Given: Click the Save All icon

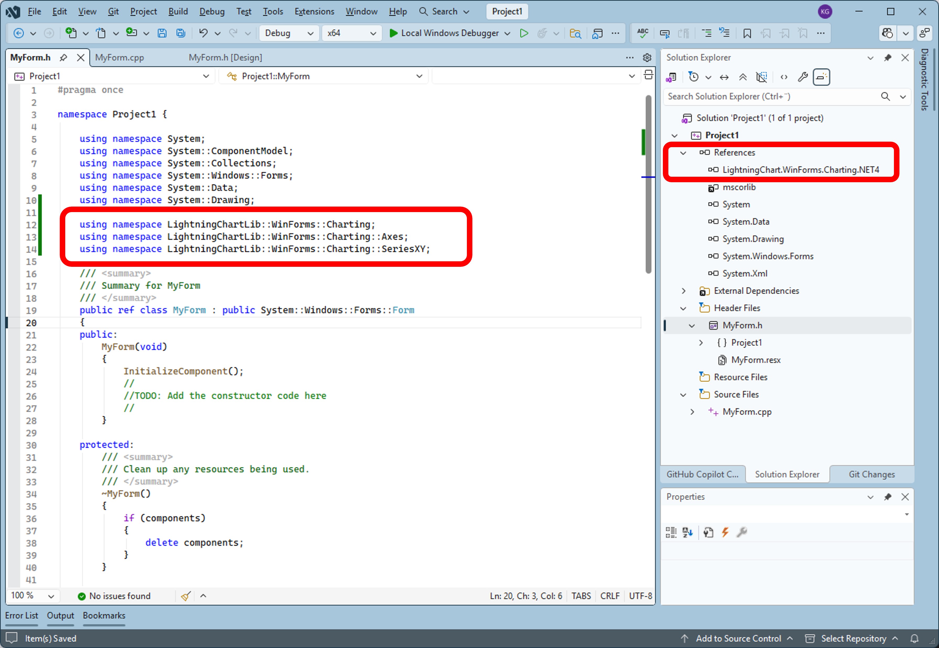Looking at the screenshot, I should (x=181, y=33).
